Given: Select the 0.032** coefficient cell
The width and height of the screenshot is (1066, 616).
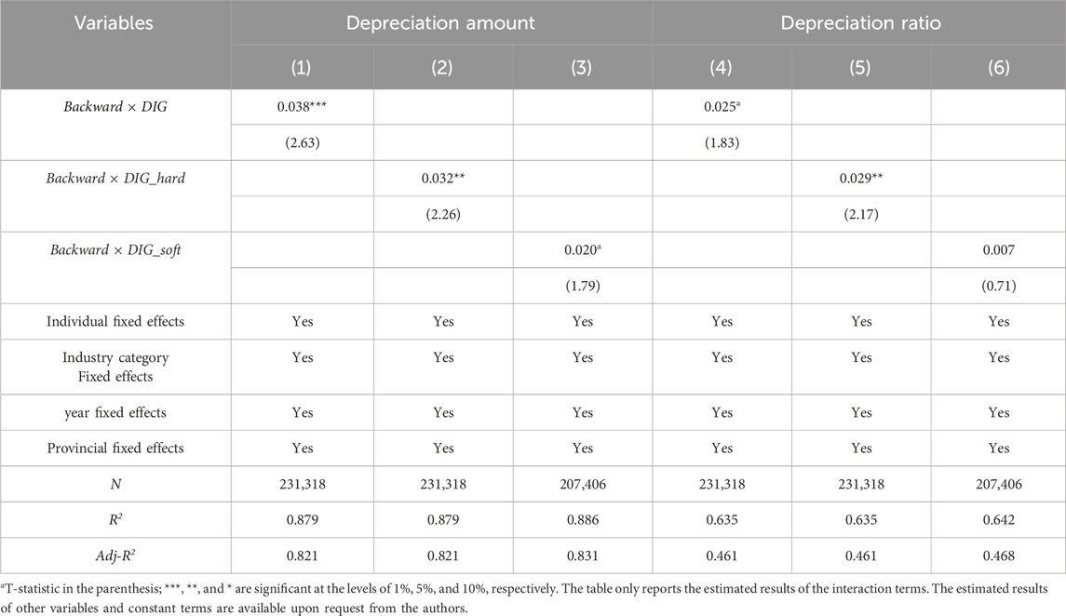Looking at the screenshot, I should coord(442,178).
